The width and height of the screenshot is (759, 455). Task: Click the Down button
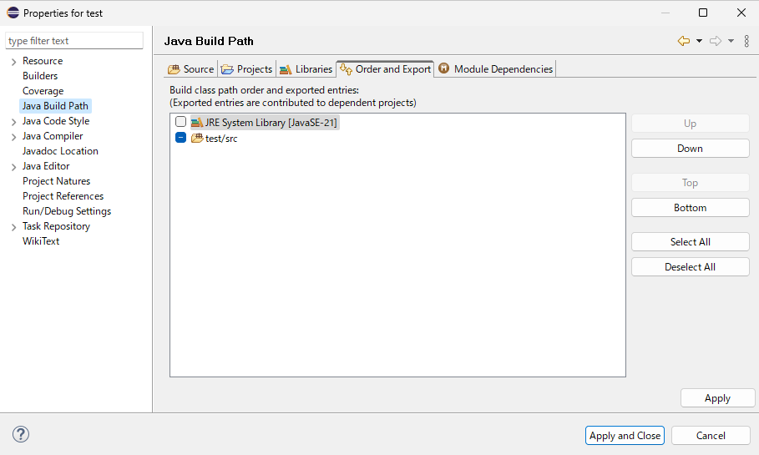tap(690, 149)
